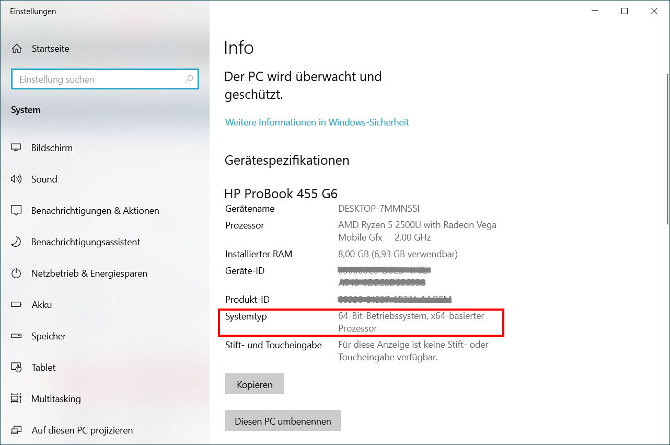Screen dimensions: 670x445
Task: Select the Sound speaker icon
Action: pyautogui.click(x=16, y=179)
